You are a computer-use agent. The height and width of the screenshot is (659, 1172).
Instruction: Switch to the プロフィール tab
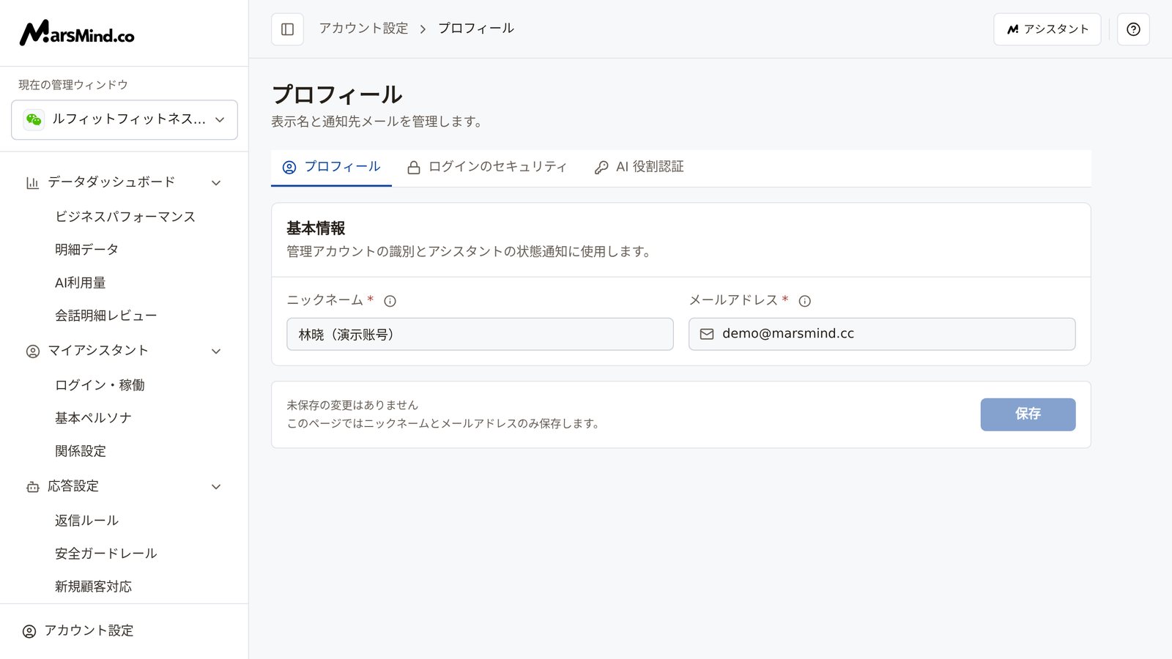pos(331,168)
